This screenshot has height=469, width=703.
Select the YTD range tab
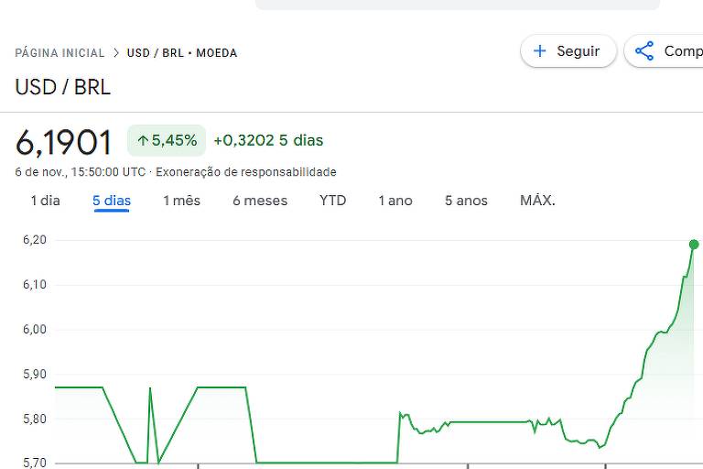[x=332, y=201]
